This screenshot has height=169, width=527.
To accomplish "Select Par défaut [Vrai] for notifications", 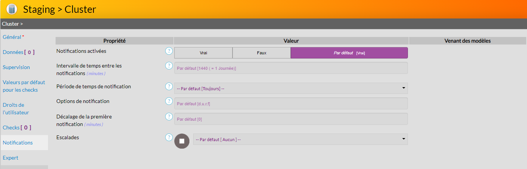I will pos(349,53).
